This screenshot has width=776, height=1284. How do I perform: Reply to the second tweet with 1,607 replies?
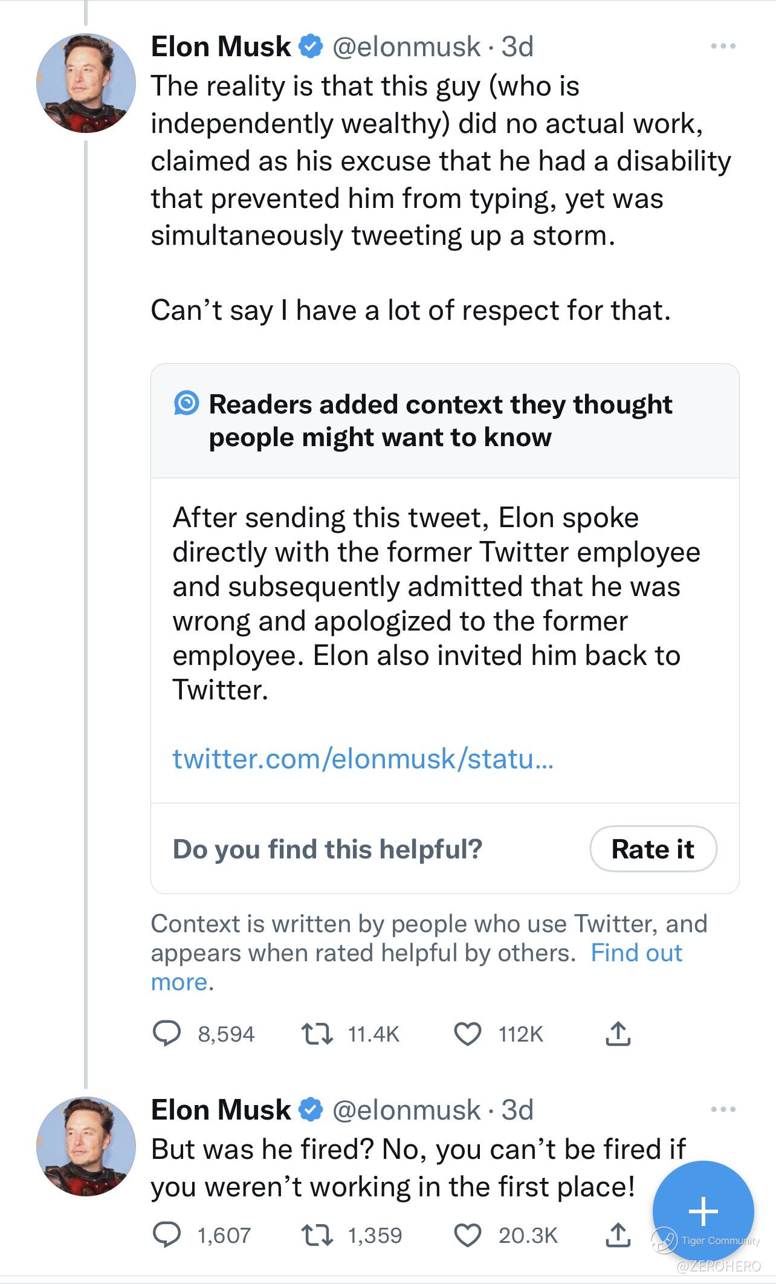click(166, 1235)
